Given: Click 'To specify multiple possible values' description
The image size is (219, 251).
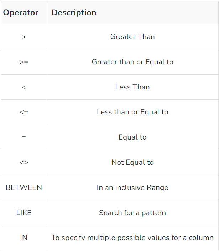Looking at the screenshot, I should pyautogui.click(x=132, y=238).
